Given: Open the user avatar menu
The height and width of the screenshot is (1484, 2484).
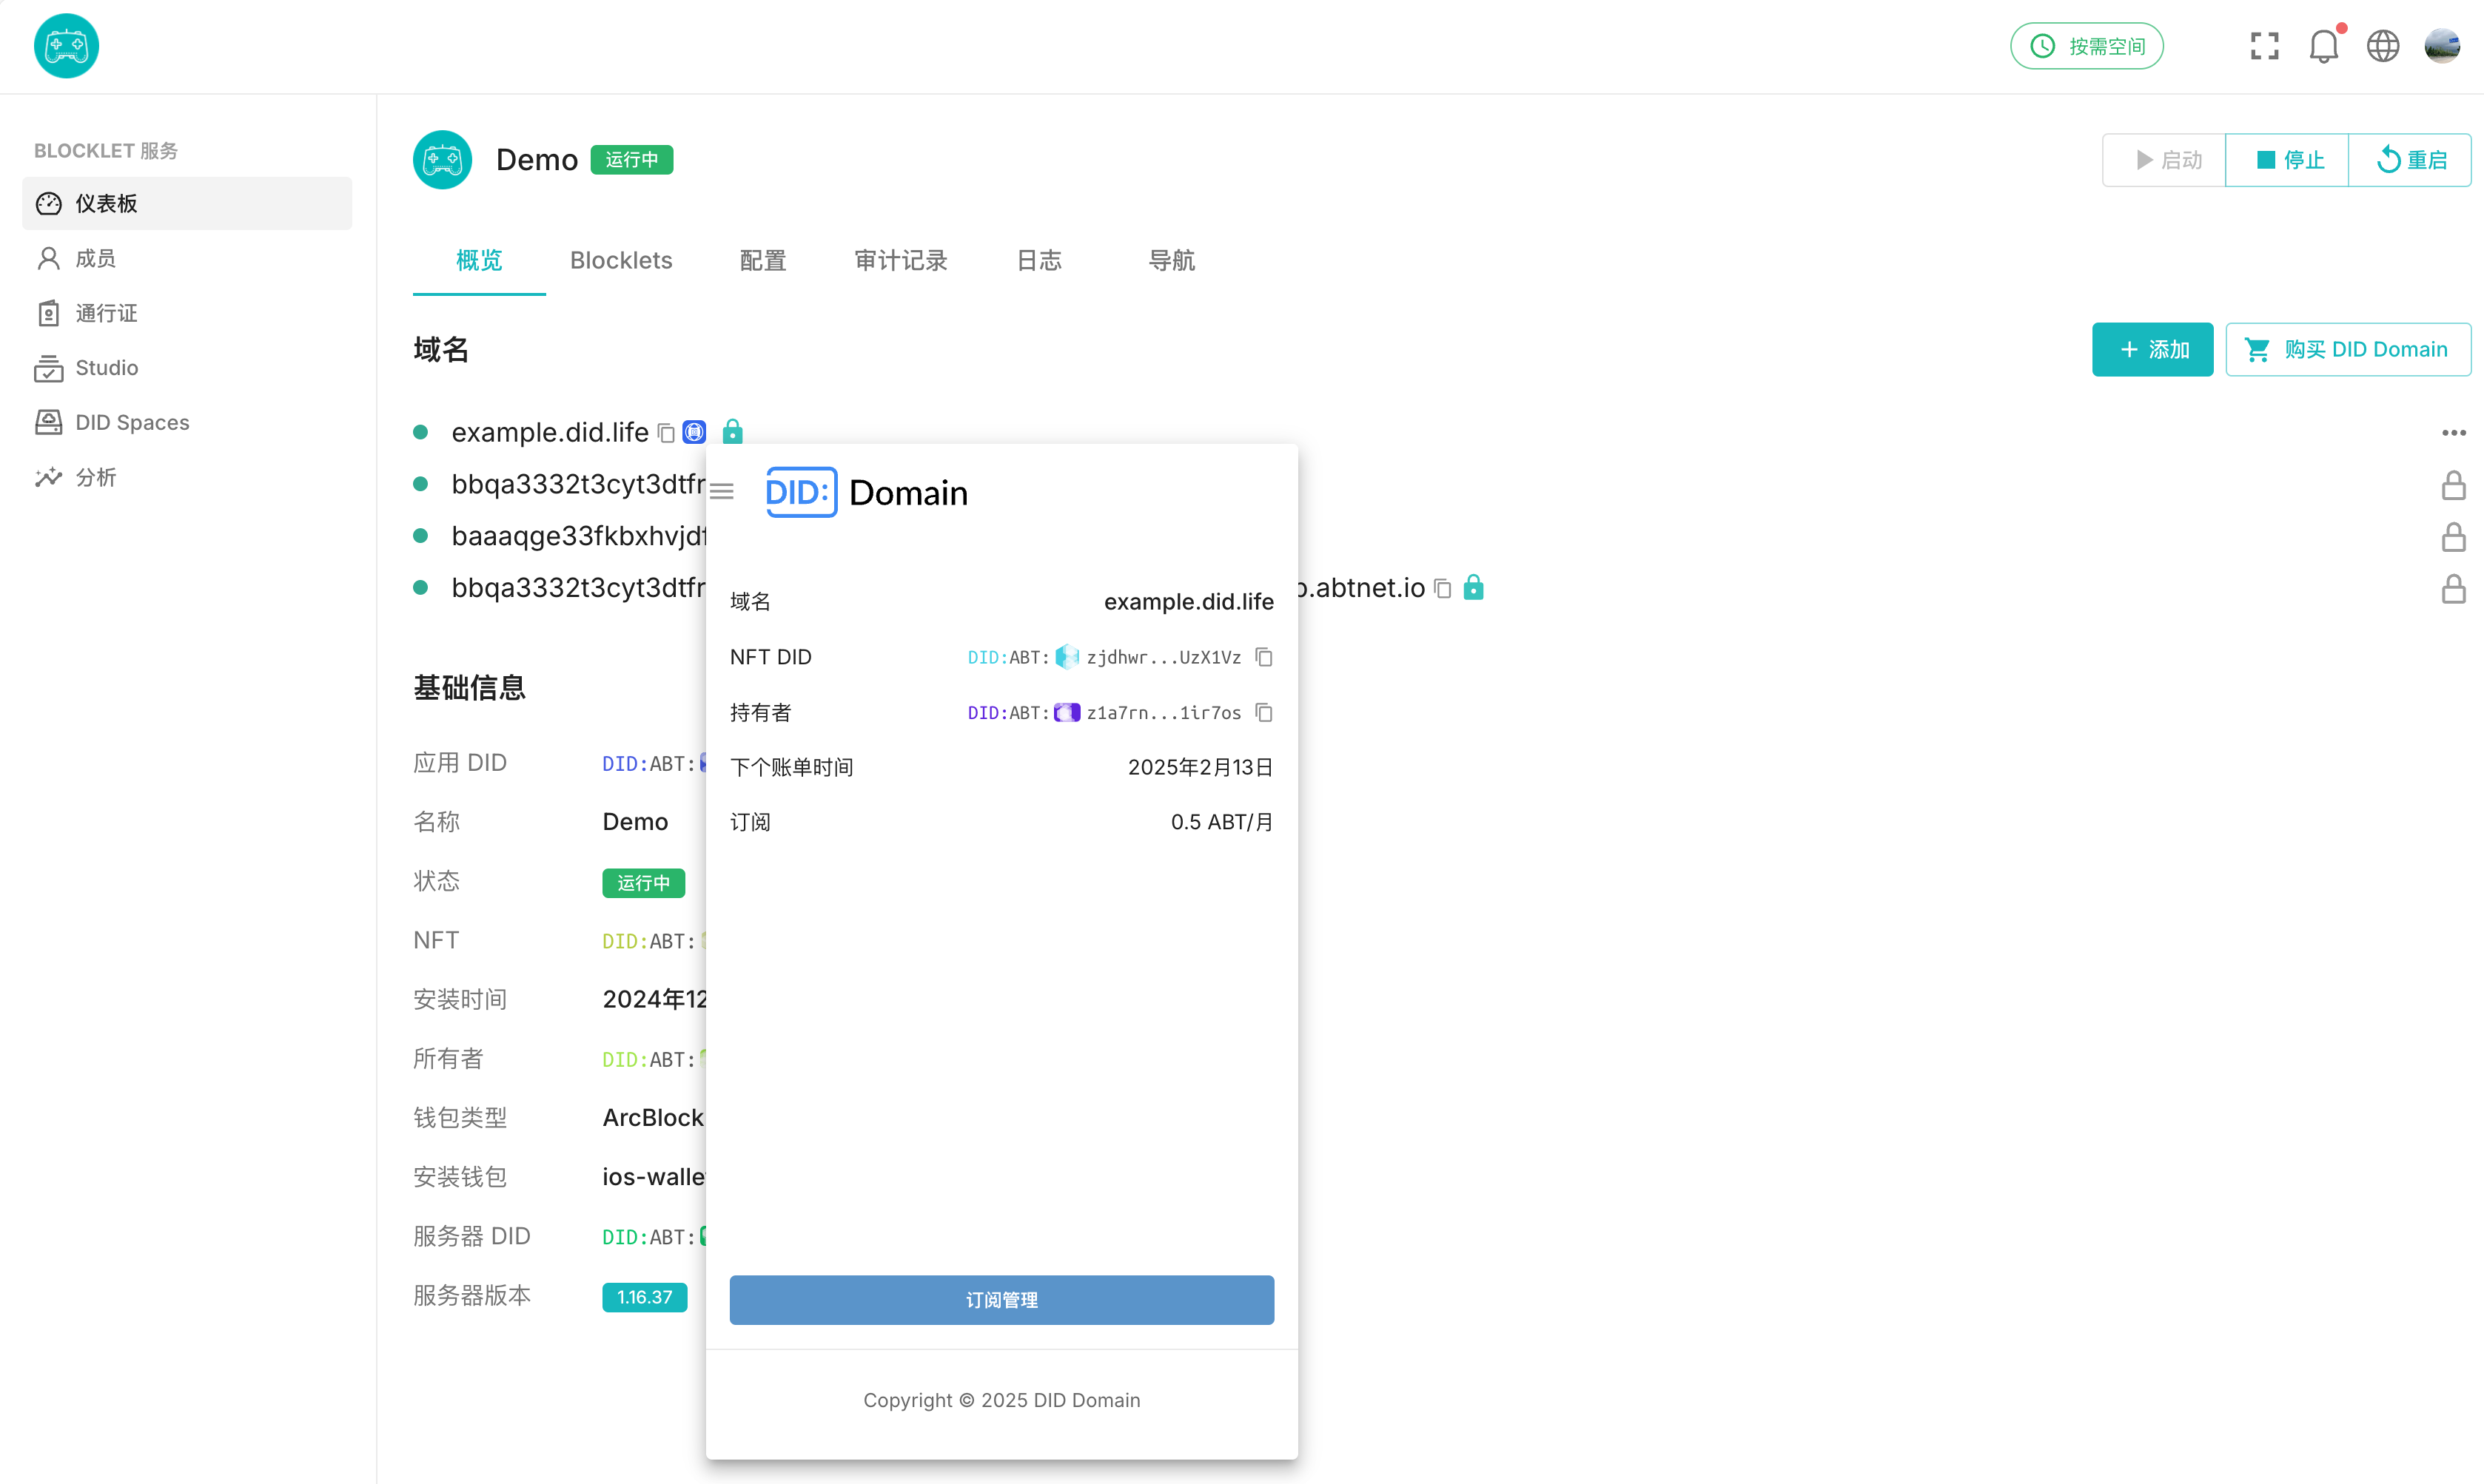Looking at the screenshot, I should (x=2442, y=47).
